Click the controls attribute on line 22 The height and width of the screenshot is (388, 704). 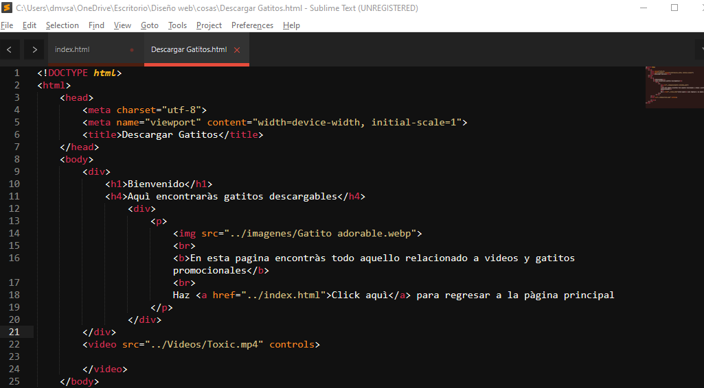point(292,345)
